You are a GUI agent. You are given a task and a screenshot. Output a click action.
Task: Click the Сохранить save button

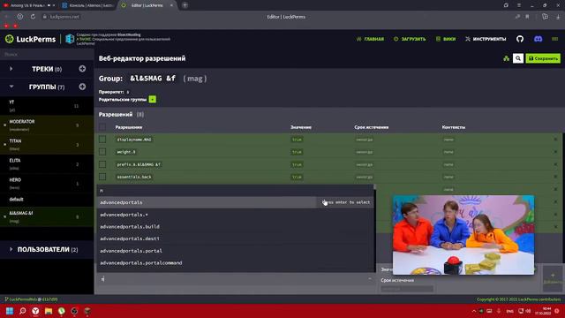pos(543,58)
